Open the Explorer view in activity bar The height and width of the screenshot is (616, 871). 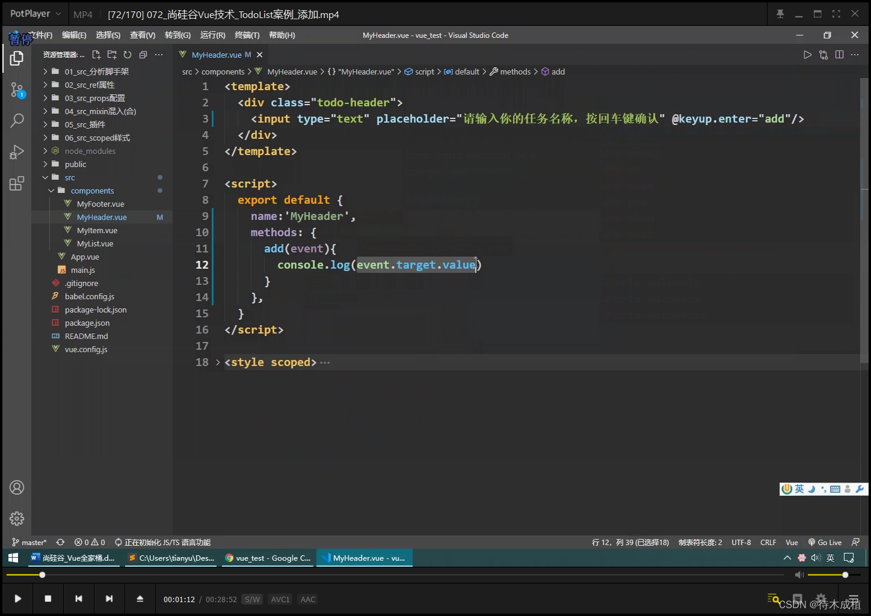(17, 58)
